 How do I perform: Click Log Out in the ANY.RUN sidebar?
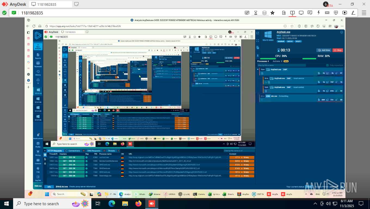(38, 178)
